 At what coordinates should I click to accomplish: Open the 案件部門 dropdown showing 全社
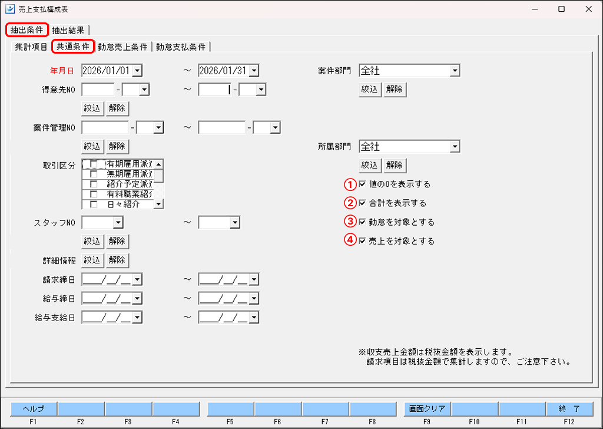(455, 70)
